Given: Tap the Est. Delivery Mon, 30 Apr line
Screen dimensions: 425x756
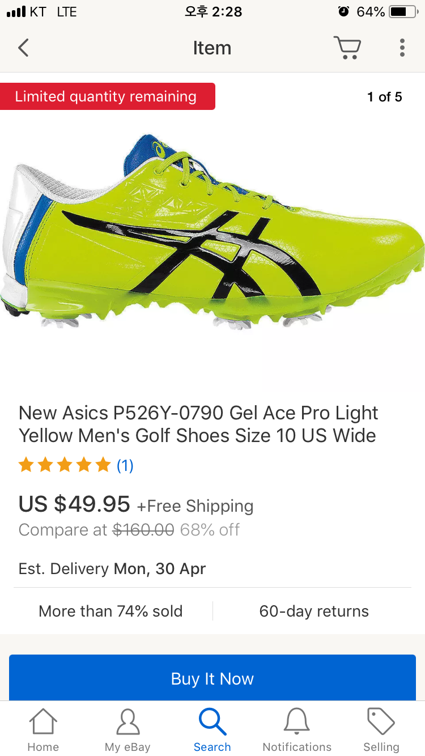Looking at the screenshot, I should pos(112,568).
